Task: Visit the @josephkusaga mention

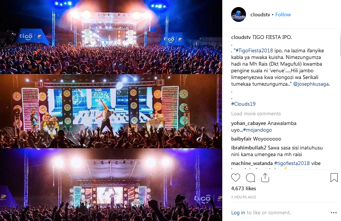Action: 311,84
